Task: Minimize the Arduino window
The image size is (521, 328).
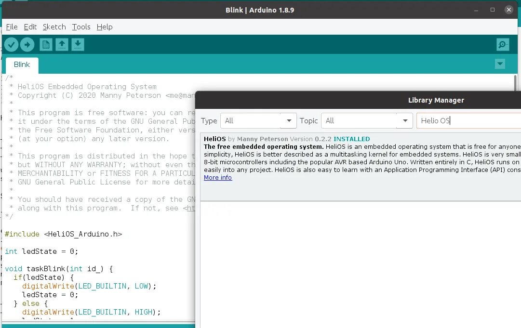Action: [476, 10]
